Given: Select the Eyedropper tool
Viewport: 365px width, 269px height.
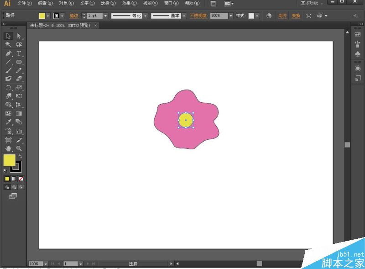Looking at the screenshot, I should click(8, 122).
